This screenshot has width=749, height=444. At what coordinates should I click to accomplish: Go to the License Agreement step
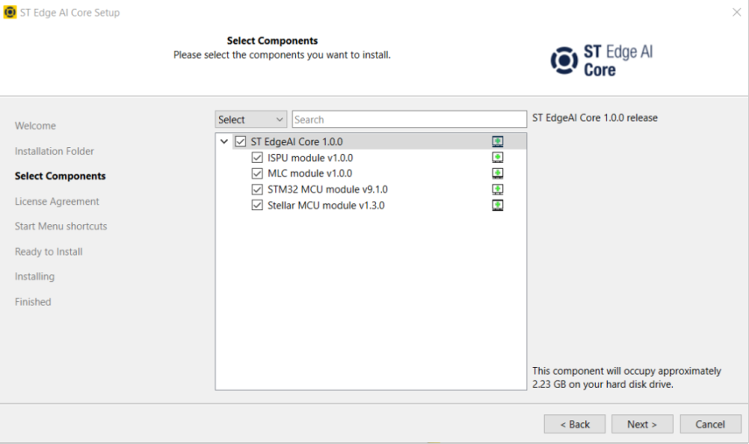point(57,201)
